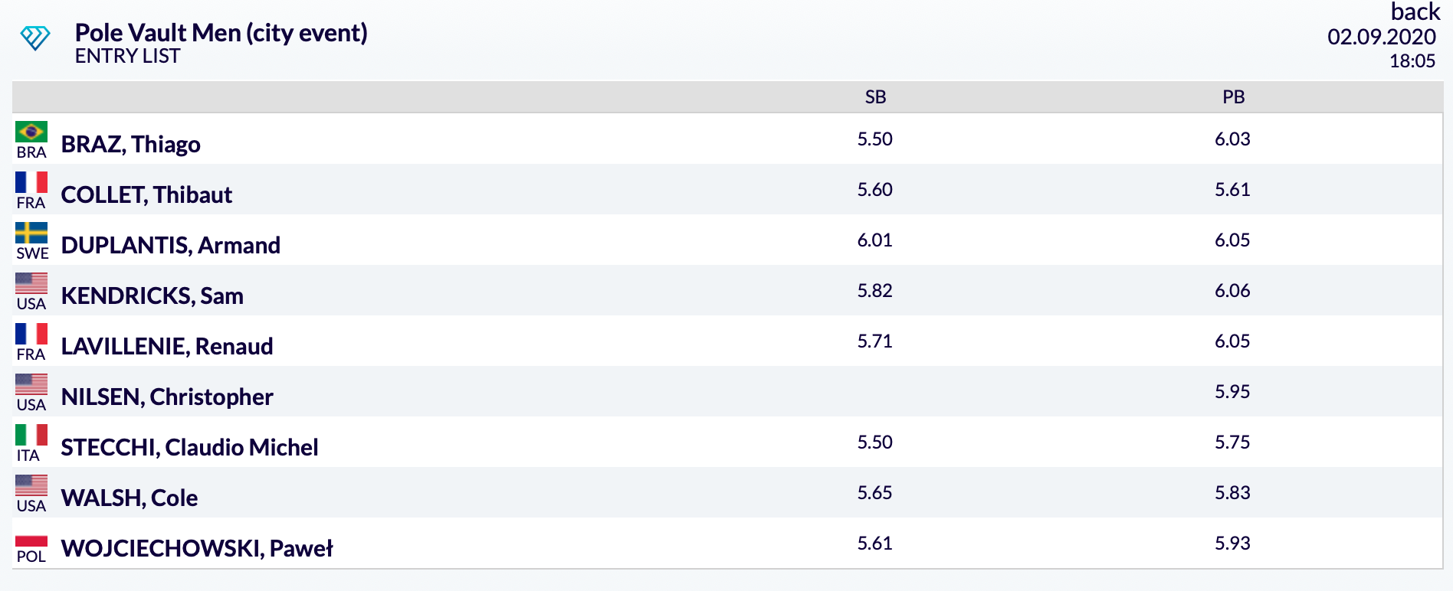
Task: Click Duplantis season best 6.01
Action: [x=874, y=240]
